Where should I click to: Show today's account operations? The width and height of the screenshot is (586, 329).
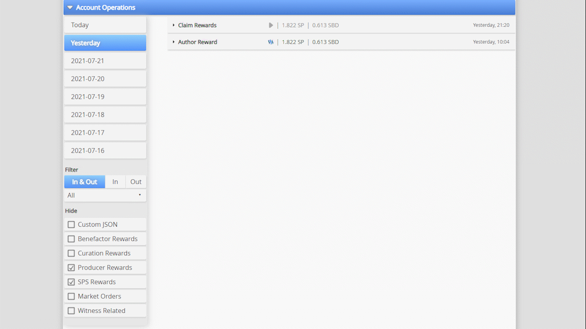pyautogui.click(x=105, y=25)
